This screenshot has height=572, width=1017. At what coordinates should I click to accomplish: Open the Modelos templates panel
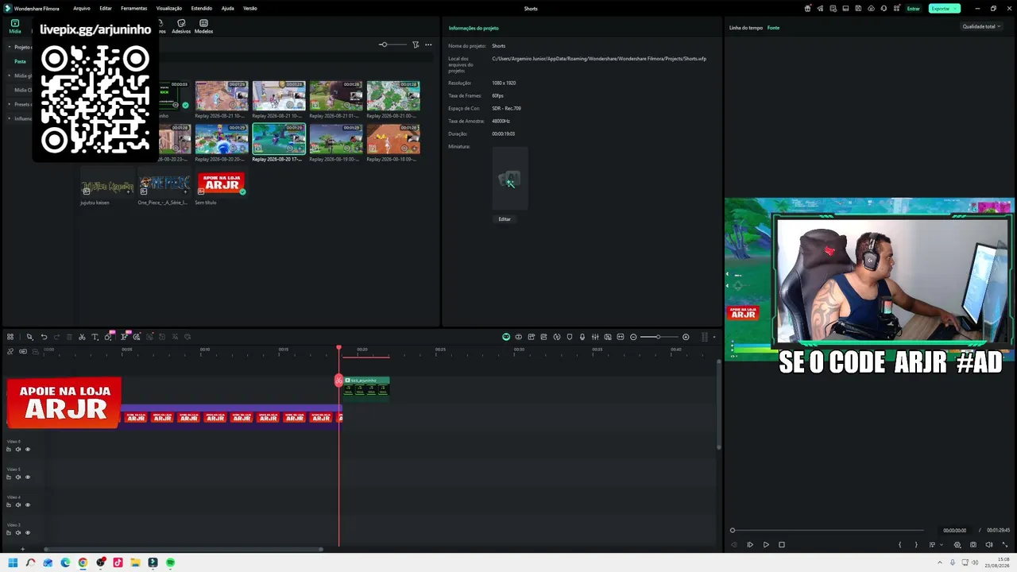click(203, 26)
